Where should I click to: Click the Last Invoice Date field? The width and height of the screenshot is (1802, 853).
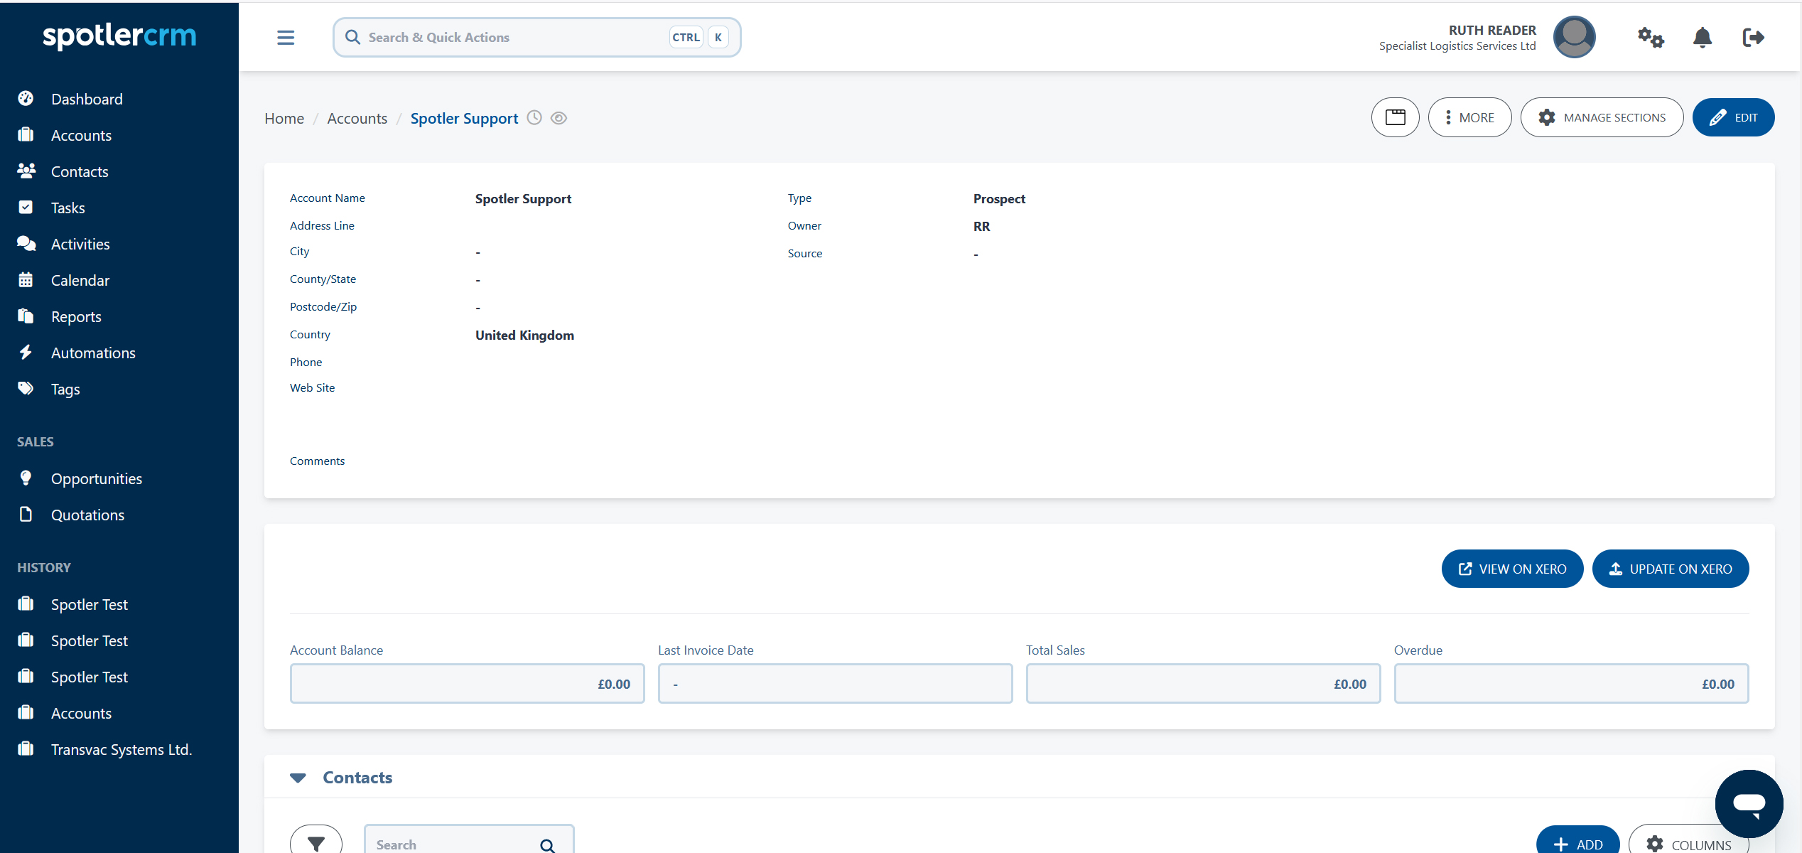click(x=835, y=684)
